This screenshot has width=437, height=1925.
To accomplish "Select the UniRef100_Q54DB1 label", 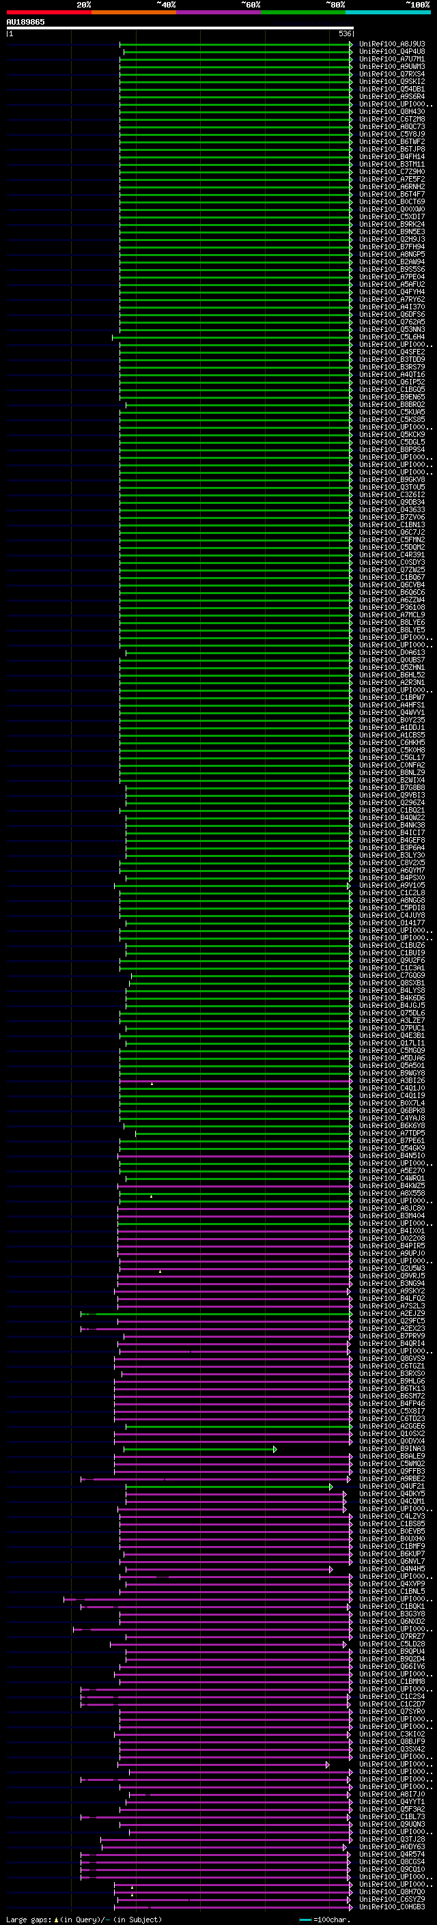I will point(391,89).
